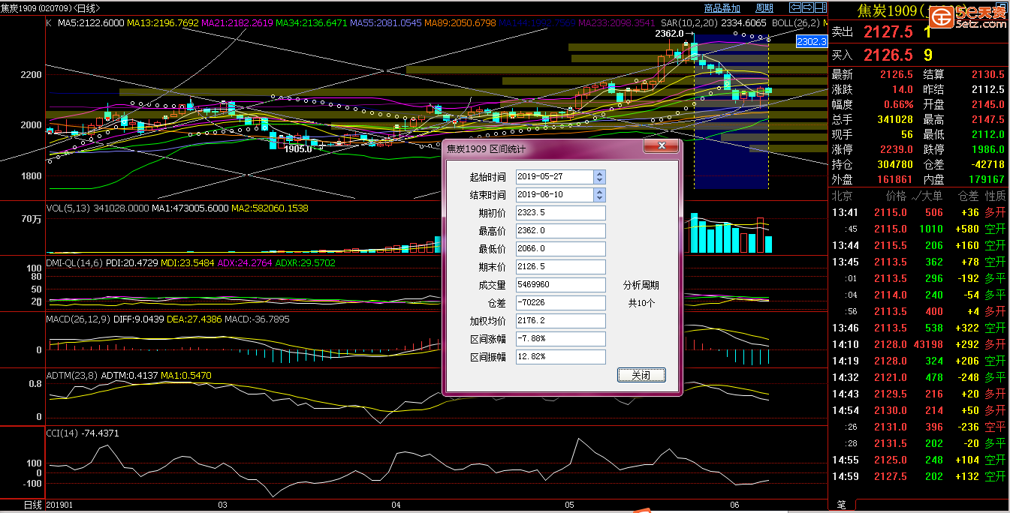1010x513 pixels.
Task: Select the 笔 tab under the trade list
Action: click(841, 505)
